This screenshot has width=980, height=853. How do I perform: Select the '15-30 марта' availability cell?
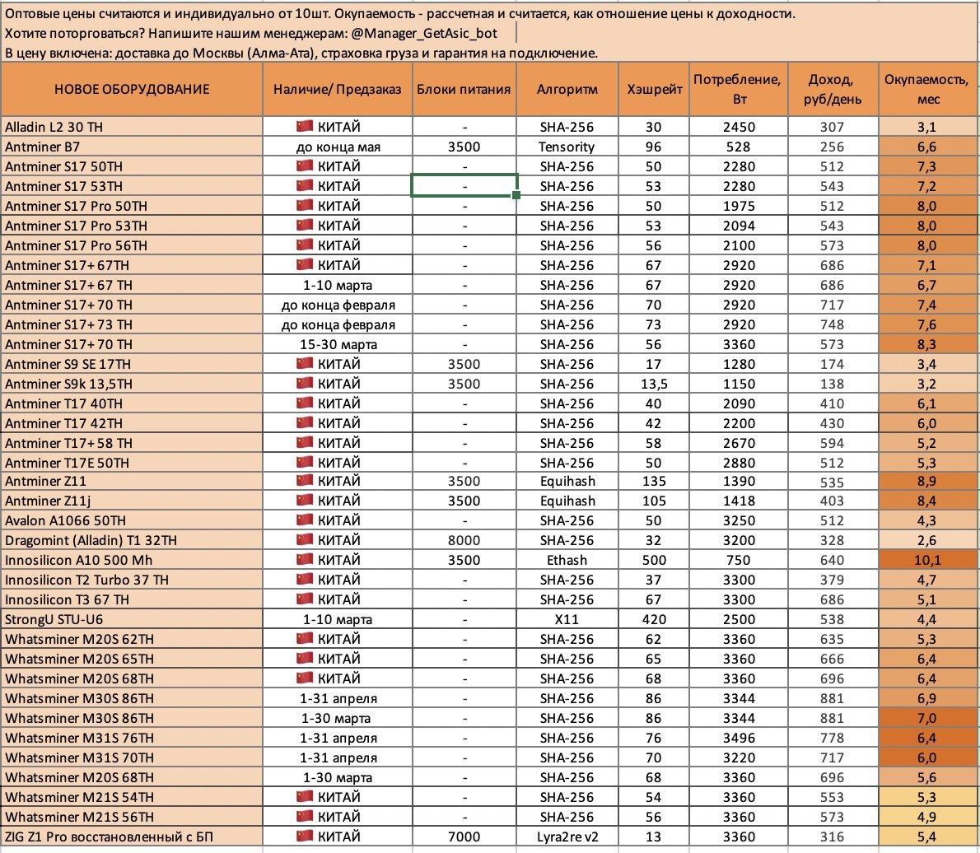[338, 343]
